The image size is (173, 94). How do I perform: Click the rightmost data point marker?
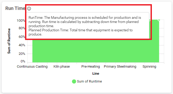click(159, 20)
